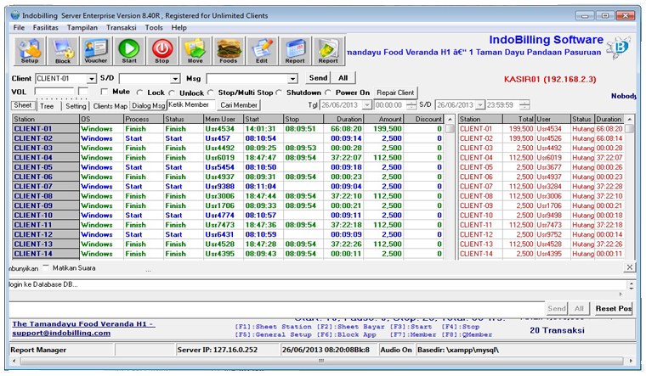Image resolution: width=646 pixels, height=376 pixels.
Task: Click the bottom message text field
Action: tap(277, 309)
